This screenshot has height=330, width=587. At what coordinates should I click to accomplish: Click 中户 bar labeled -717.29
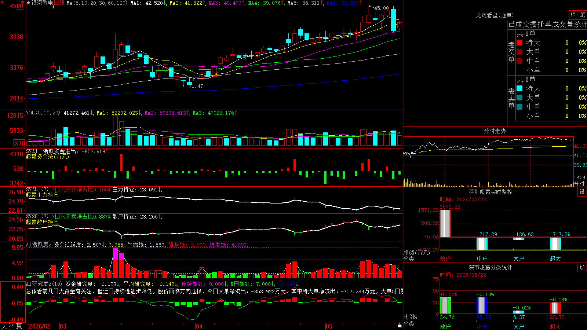(x=482, y=243)
